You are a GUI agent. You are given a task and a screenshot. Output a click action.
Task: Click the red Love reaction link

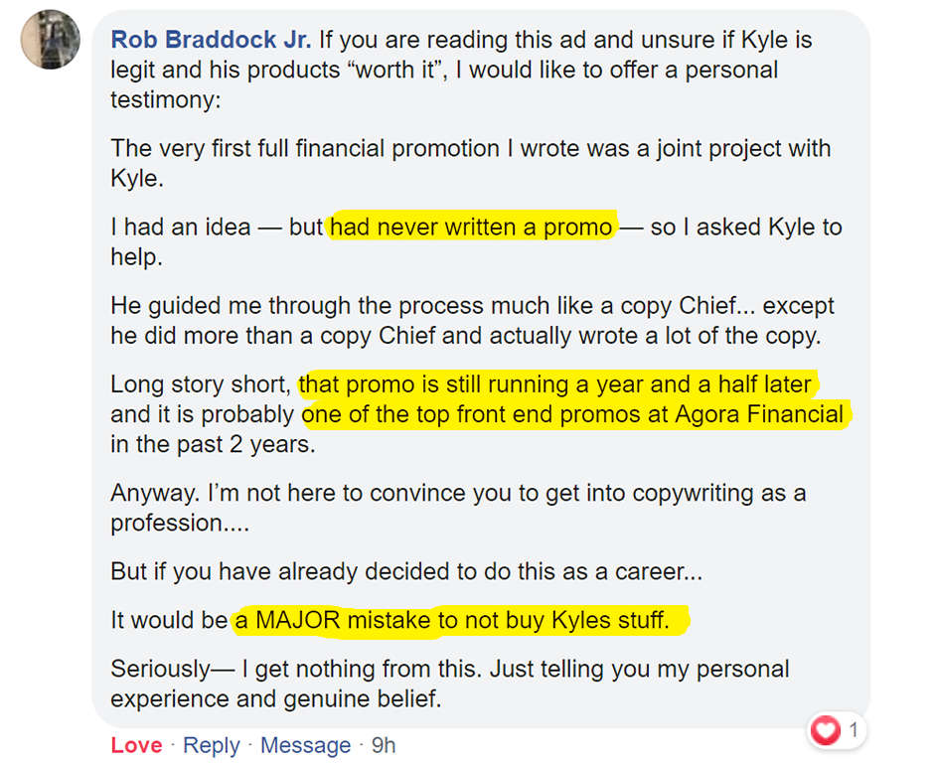pos(136,745)
